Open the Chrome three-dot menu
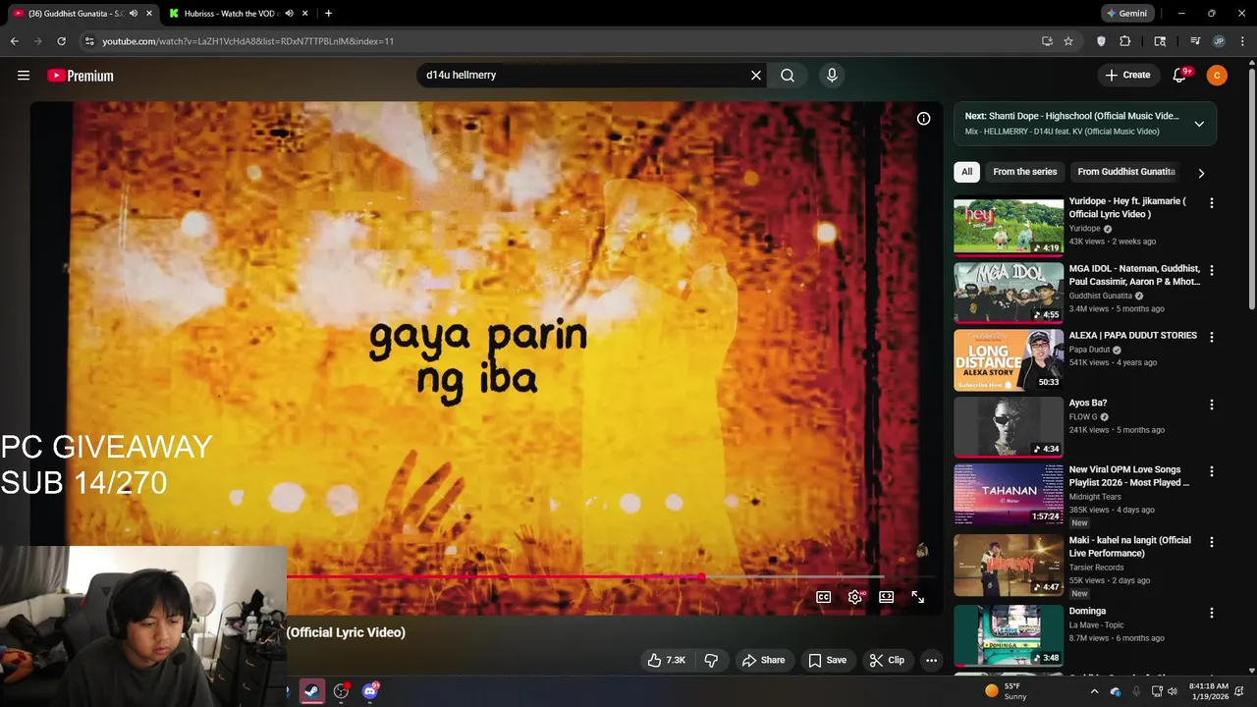Screen dimensions: 1257x707 pos(1241,41)
